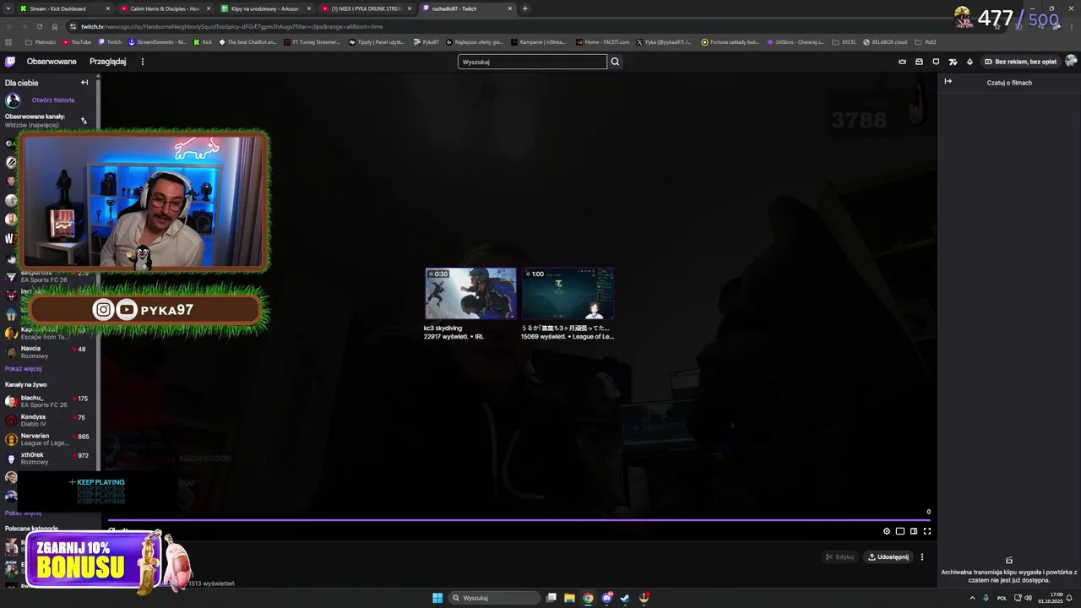Open Twitch bookmark
The height and width of the screenshot is (608, 1081).
(x=110, y=41)
